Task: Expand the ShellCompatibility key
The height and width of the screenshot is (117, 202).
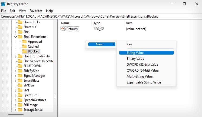Action: [x=15, y=56]
